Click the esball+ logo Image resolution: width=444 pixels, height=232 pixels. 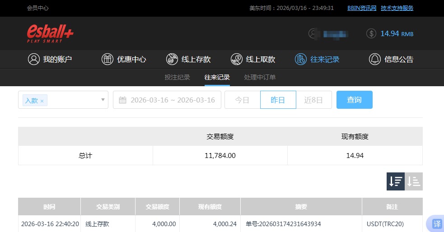click(50, 33)
